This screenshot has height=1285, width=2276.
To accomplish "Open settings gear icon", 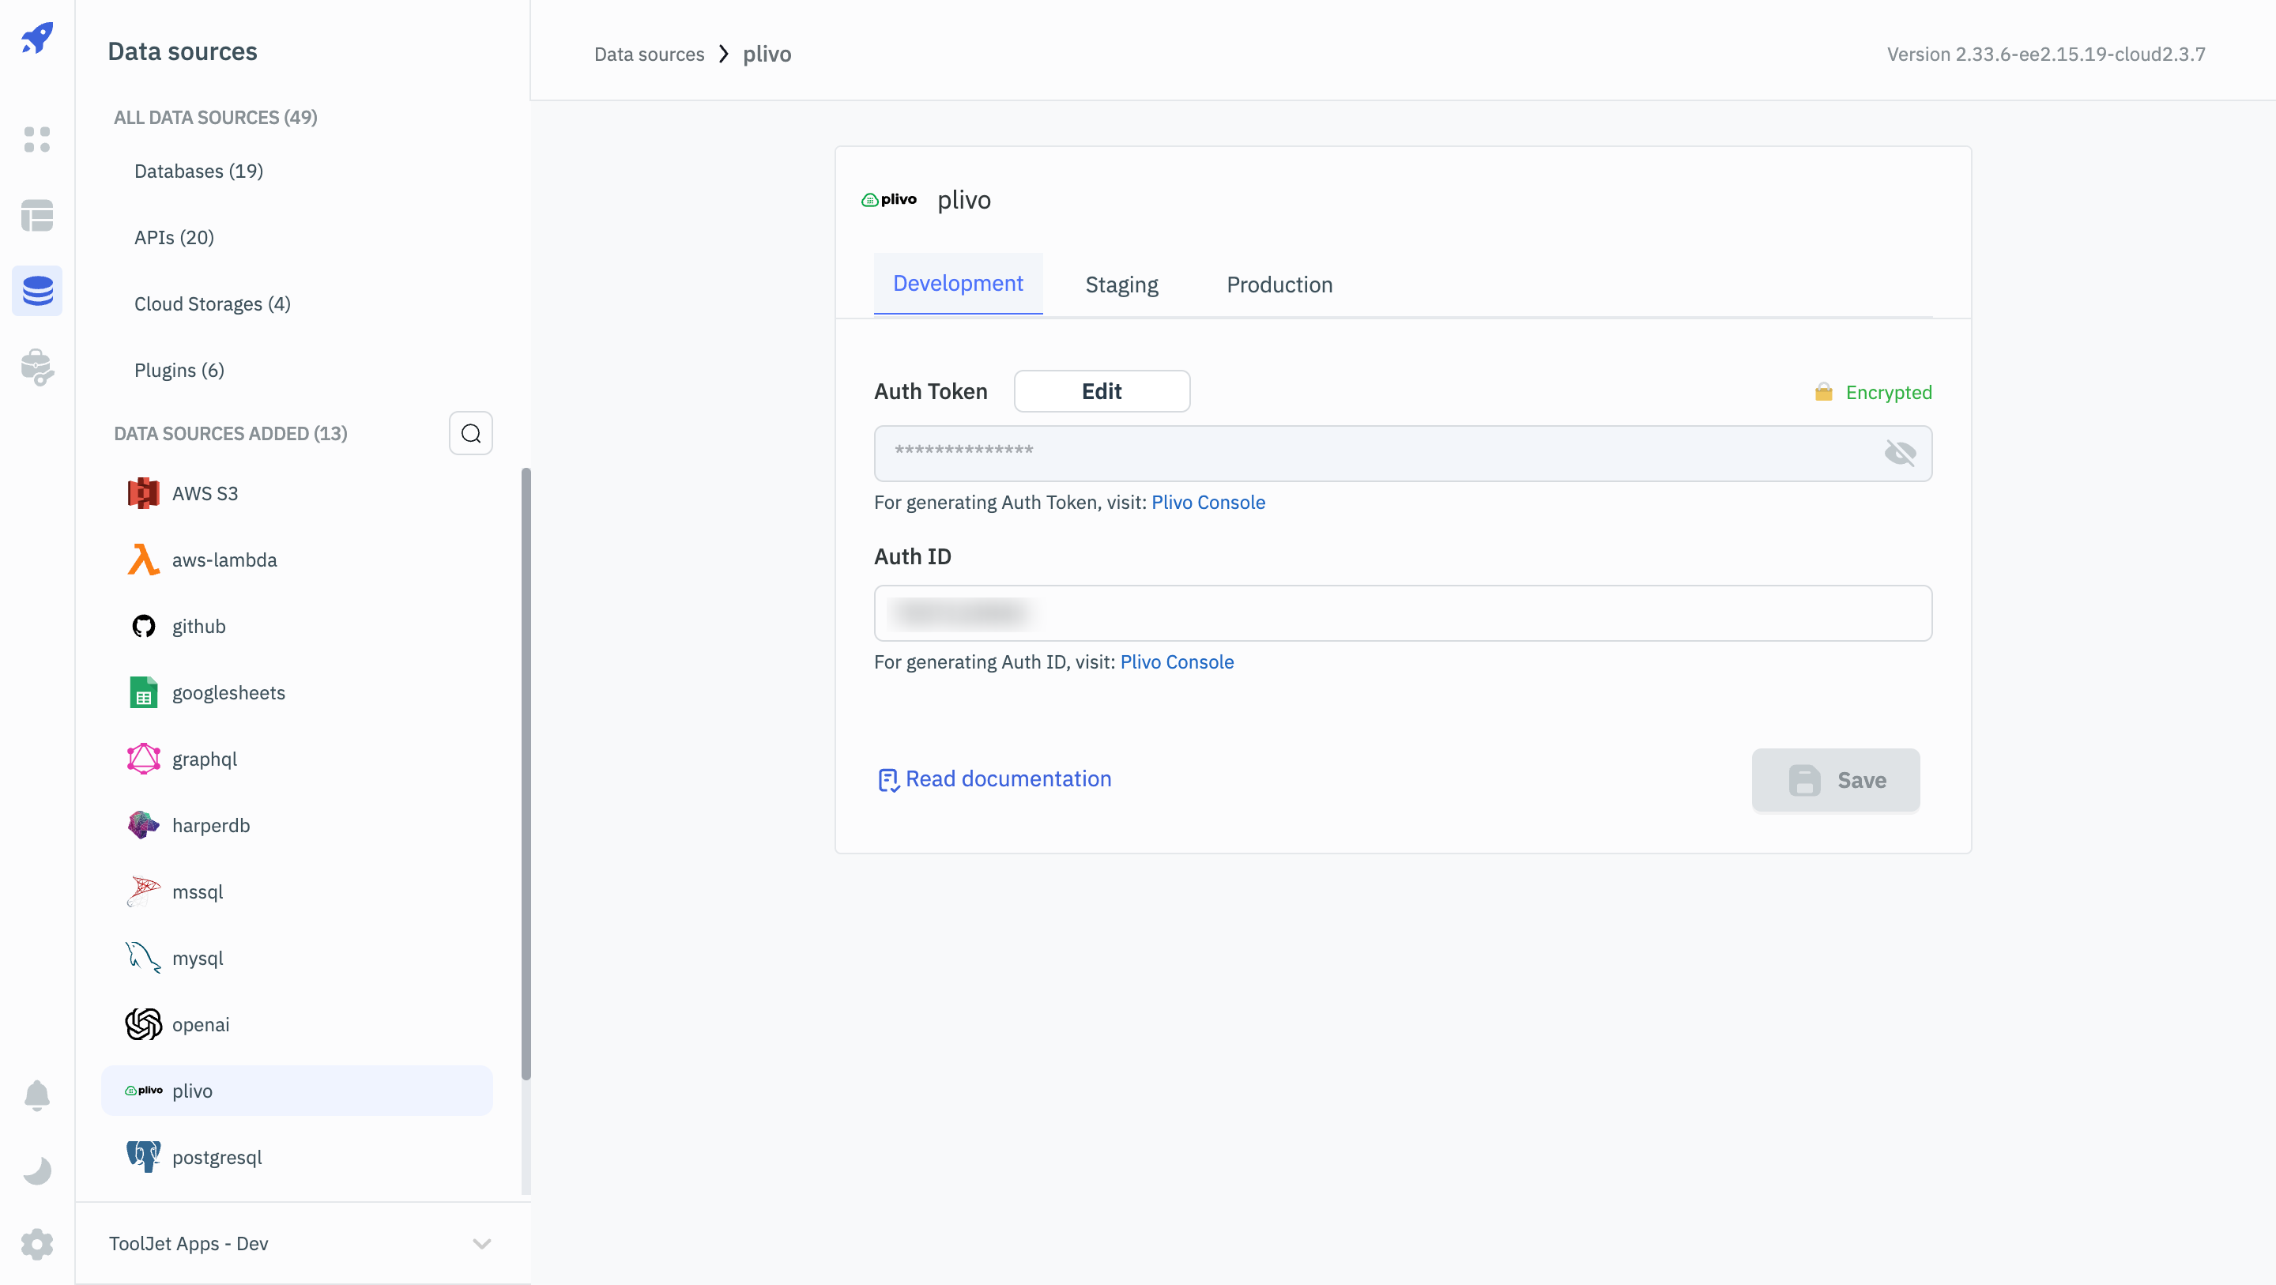I will 37,1243.
